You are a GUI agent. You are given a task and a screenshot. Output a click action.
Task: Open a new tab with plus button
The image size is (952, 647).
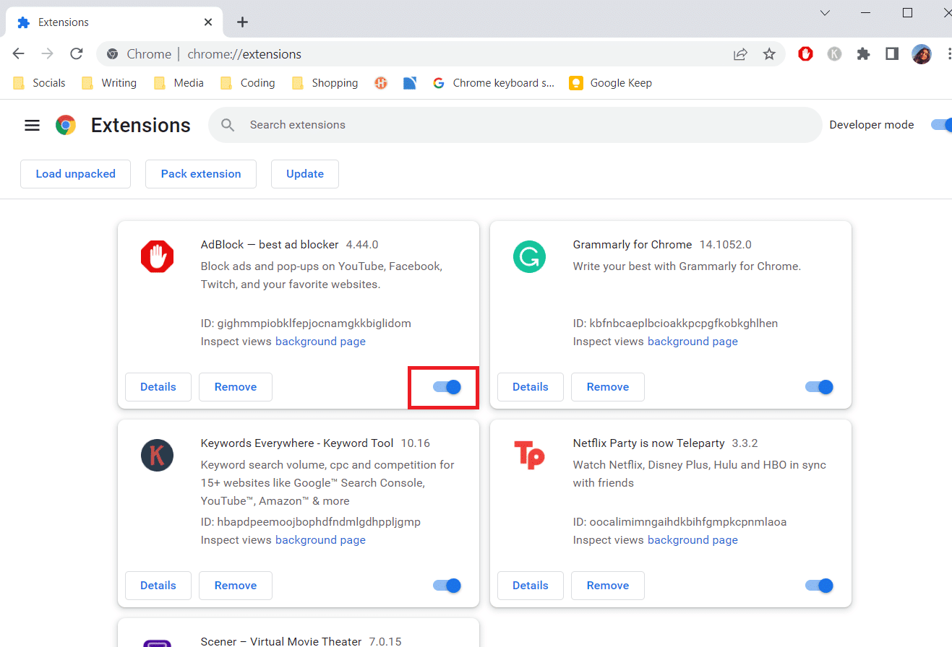coord(243,22)
